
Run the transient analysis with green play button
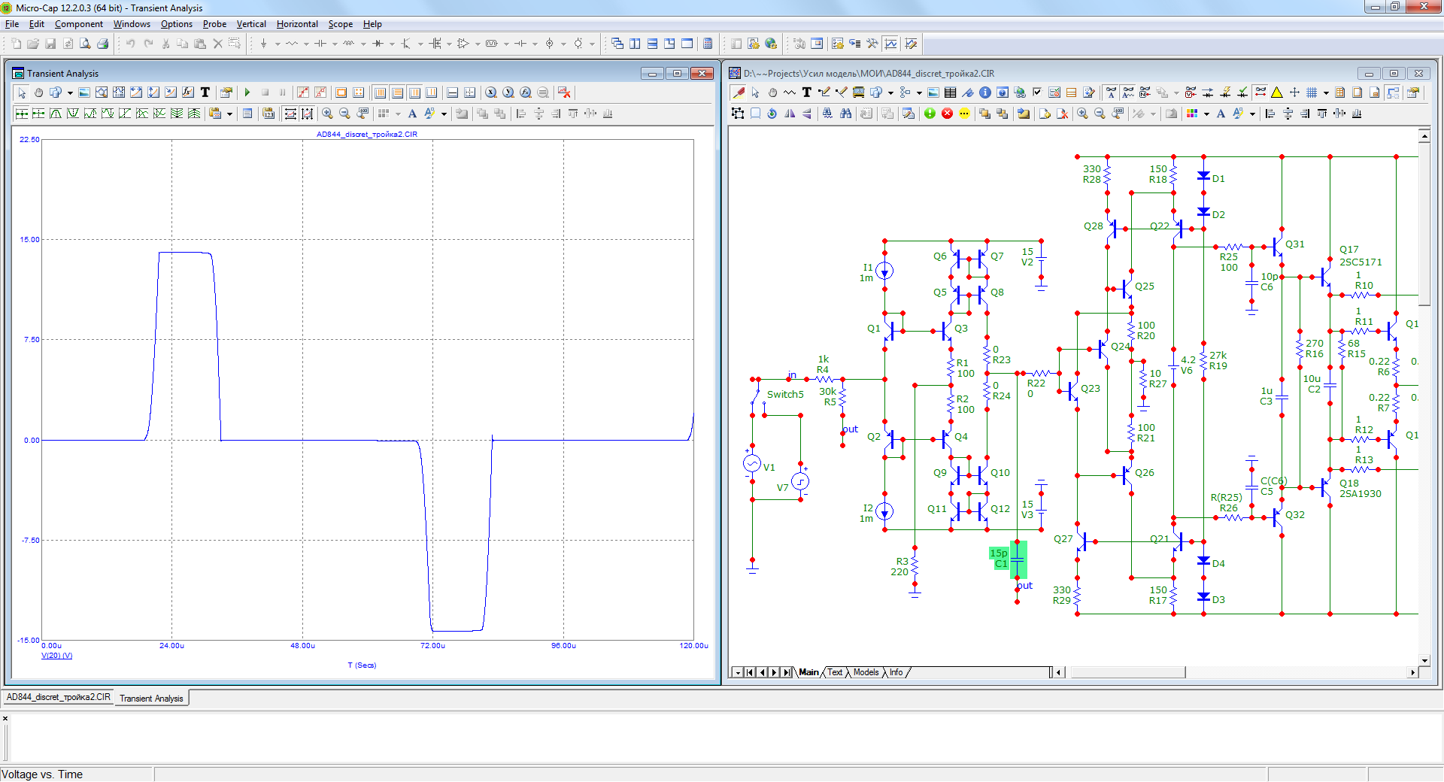(247, 92)
